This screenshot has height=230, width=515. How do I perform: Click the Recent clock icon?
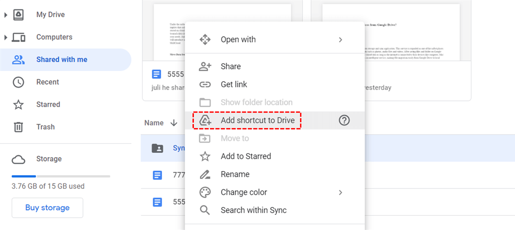(19, 82)
